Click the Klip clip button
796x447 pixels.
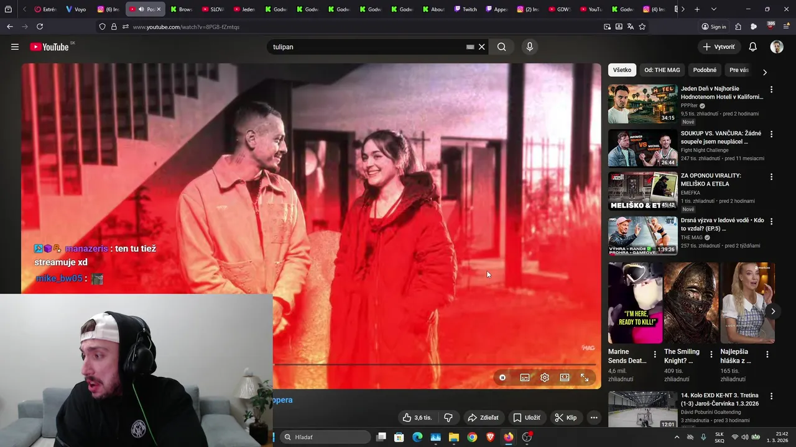coord(566,418)
